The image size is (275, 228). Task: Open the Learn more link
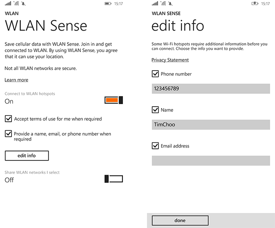pyautogui.click(x=16, y=80)
